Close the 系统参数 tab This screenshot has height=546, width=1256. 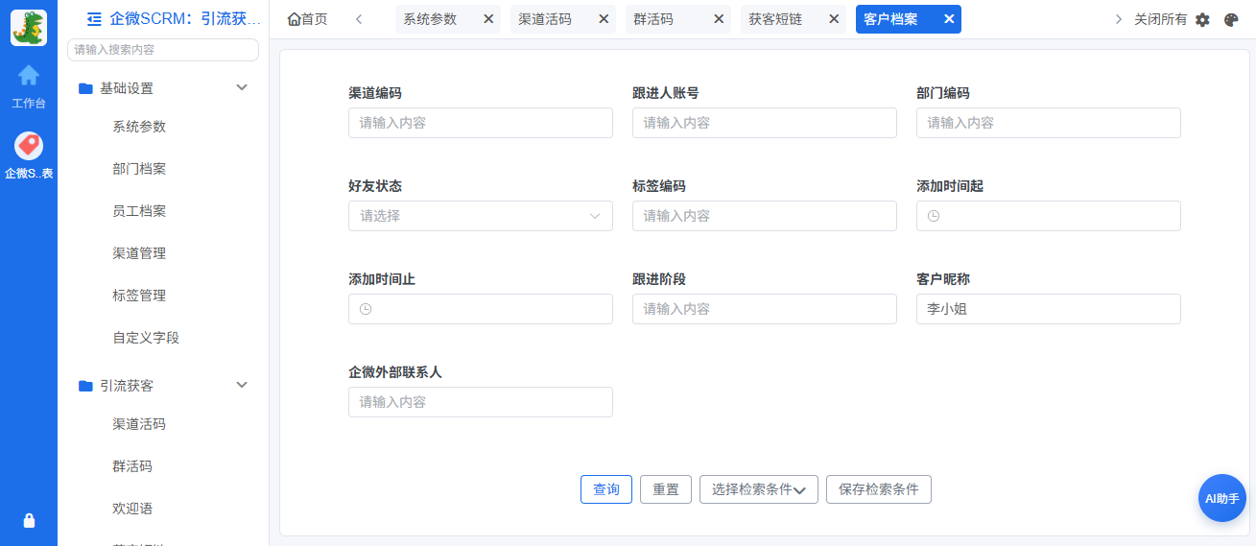pos(488,19)
